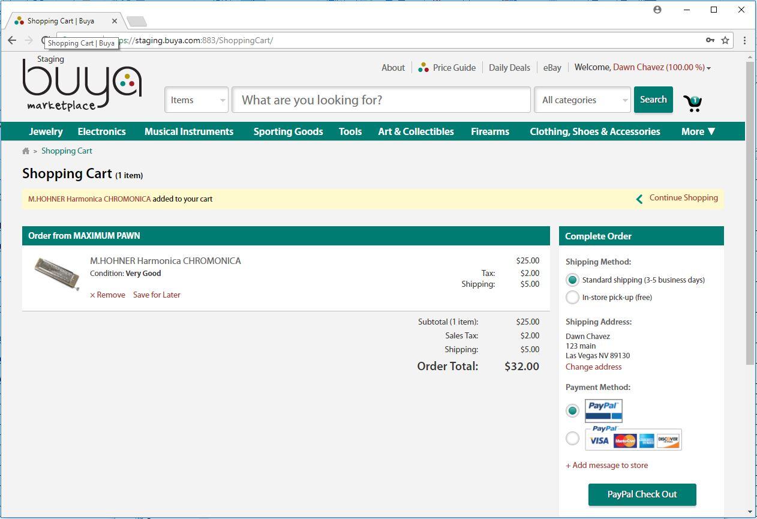Open the Price Guide link

point(454,68)
